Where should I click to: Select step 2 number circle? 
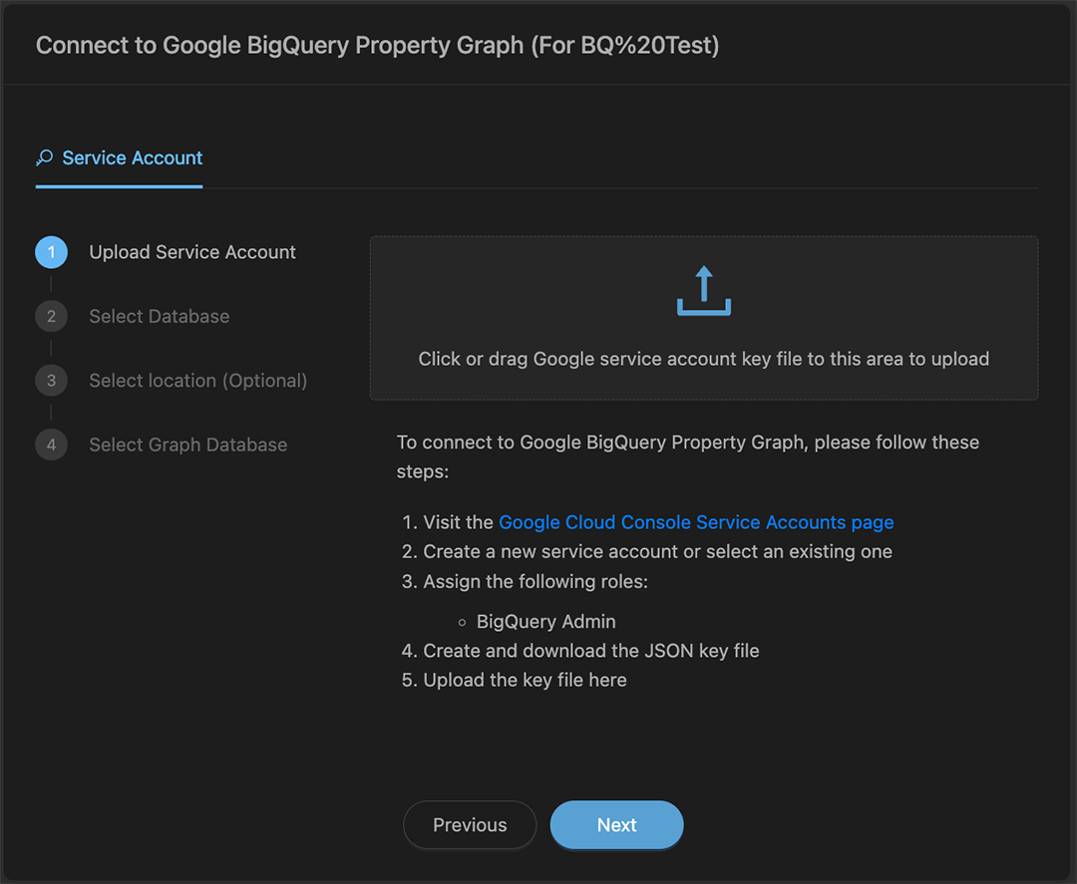point(52,316)
